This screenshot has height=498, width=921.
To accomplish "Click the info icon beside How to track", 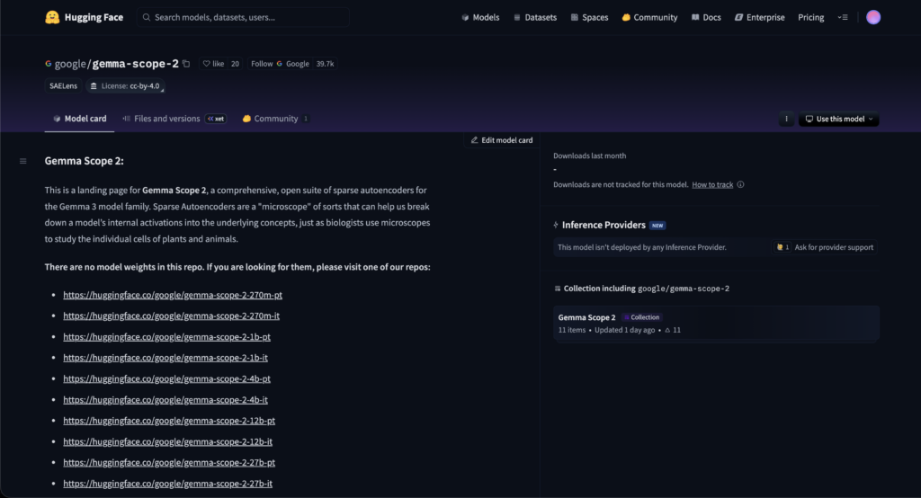I will (740, 184).
